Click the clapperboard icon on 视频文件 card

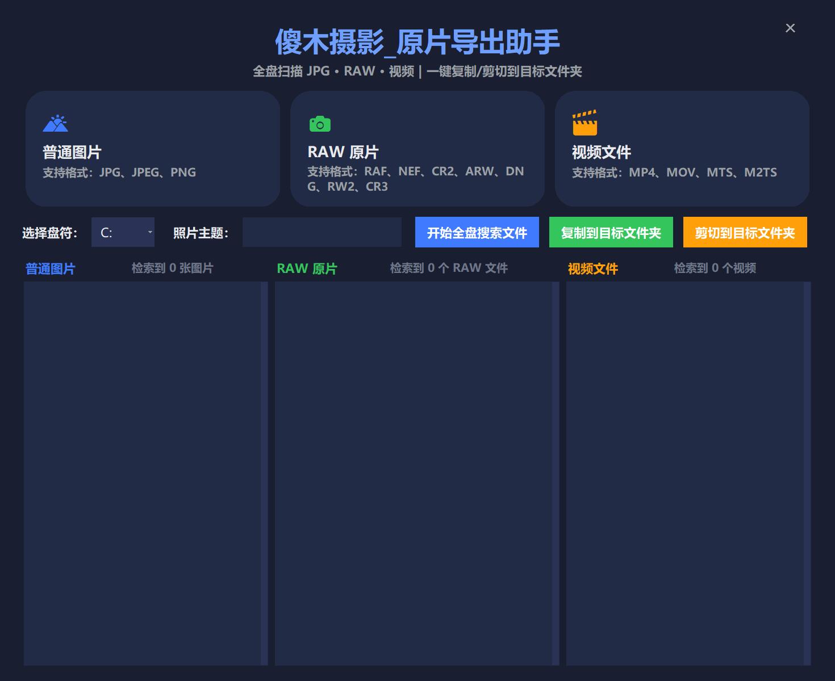pos(585,123)
